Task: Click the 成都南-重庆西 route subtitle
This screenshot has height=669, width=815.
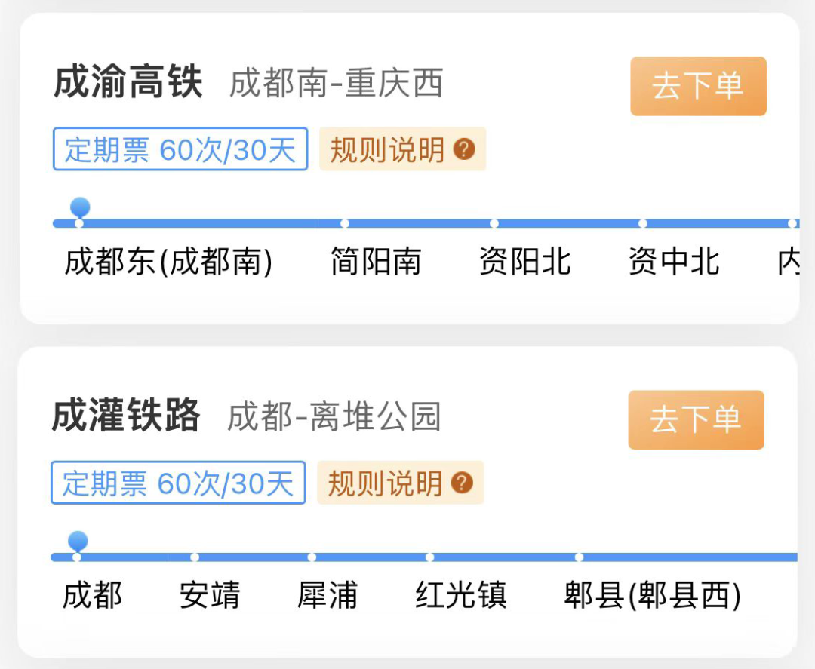Action: (336, 84)
